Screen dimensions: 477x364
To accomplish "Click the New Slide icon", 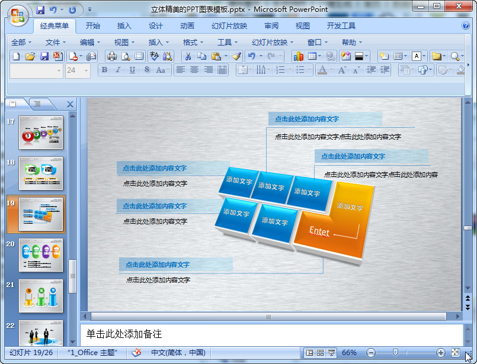I will (384, 56).
